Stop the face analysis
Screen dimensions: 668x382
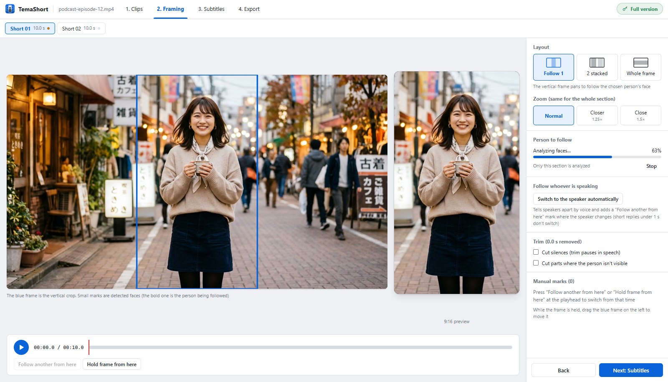click(x=651, y=166)
